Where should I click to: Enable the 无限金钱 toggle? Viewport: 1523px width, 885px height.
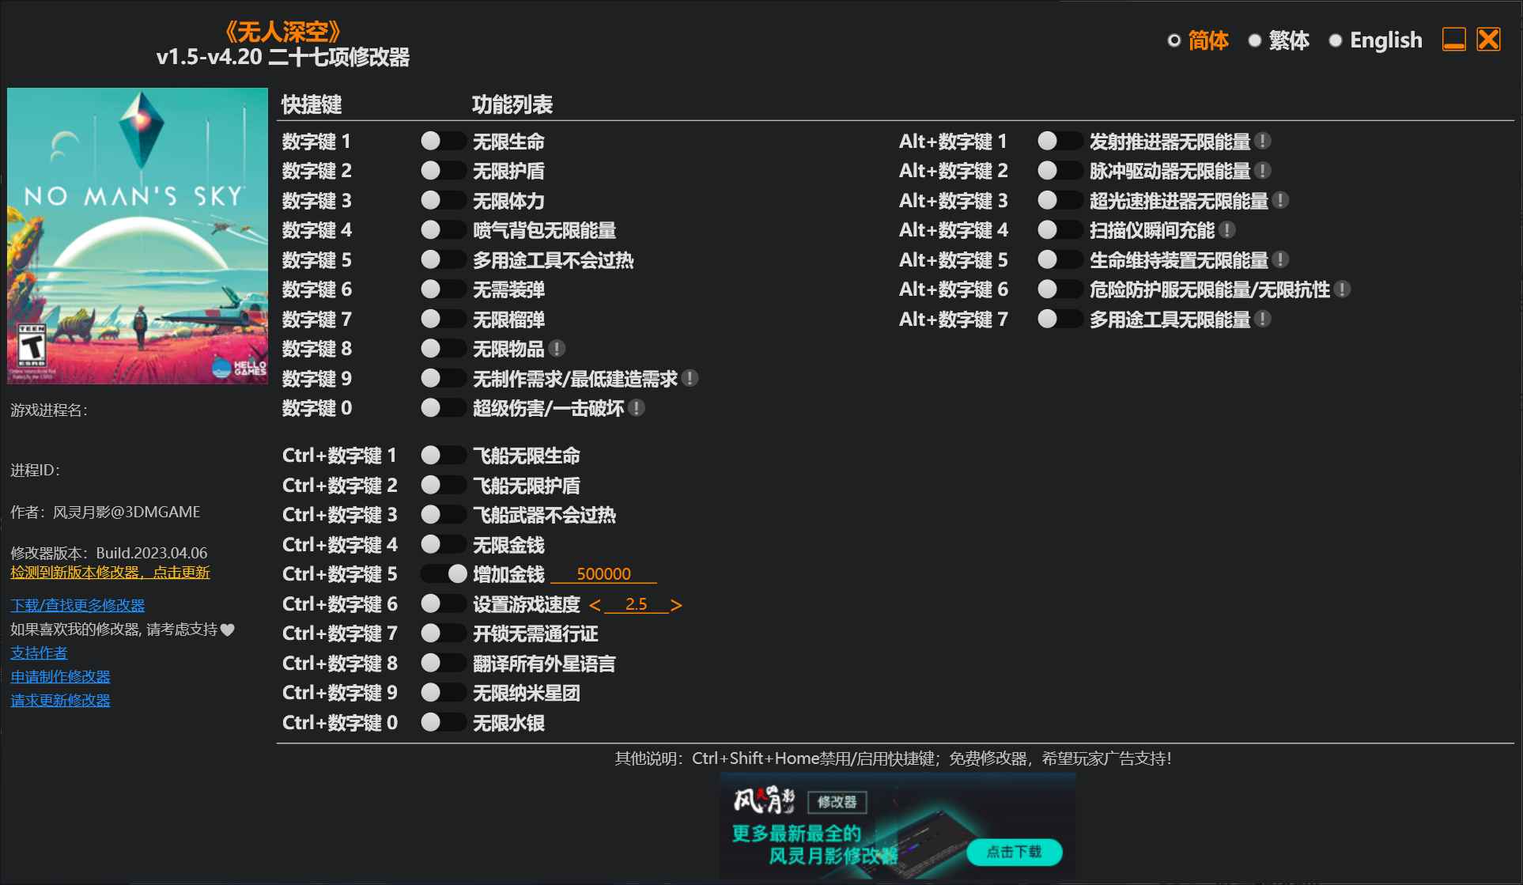click(x=443, y=544)
